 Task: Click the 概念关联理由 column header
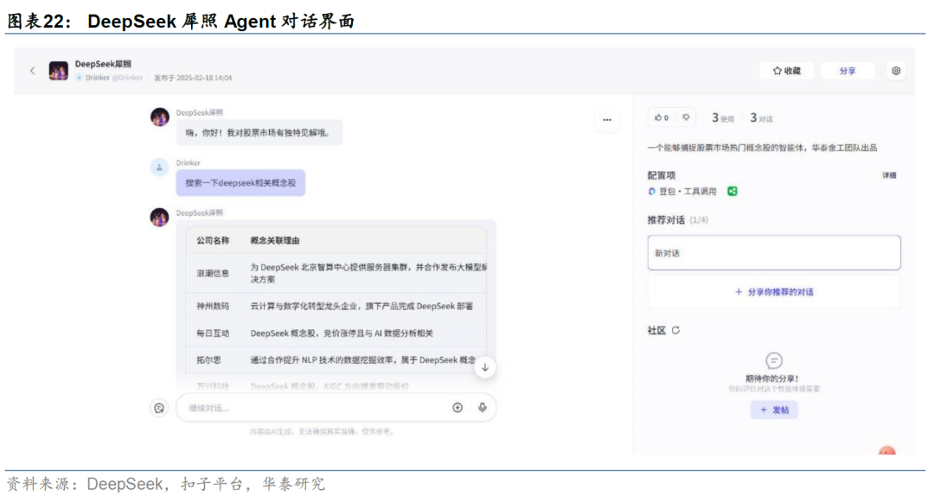point(275,240)
